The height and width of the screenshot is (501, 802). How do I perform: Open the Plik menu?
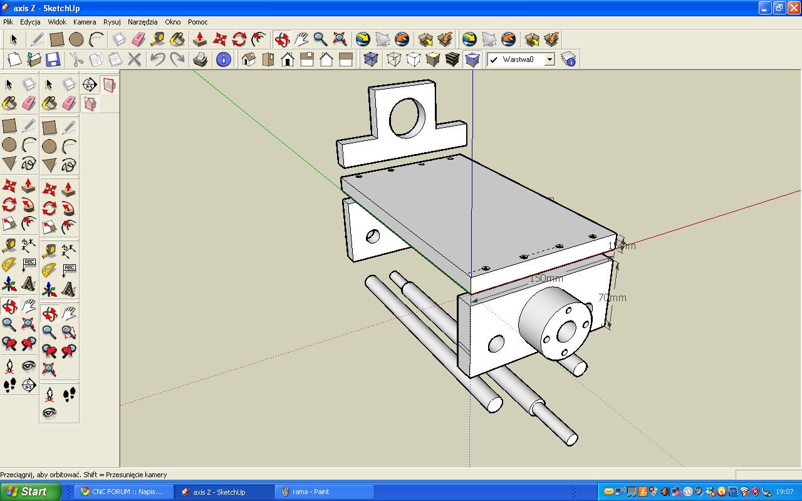pos(8,22)
